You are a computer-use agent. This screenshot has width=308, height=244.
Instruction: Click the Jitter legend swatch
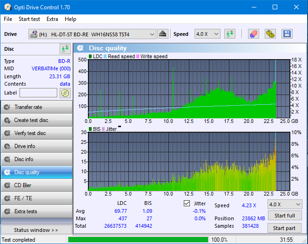coord(103,129)
